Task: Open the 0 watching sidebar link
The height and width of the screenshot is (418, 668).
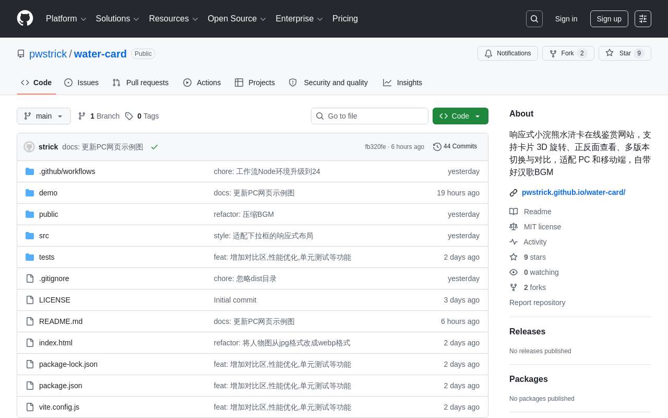Action: tap(534, 272)
